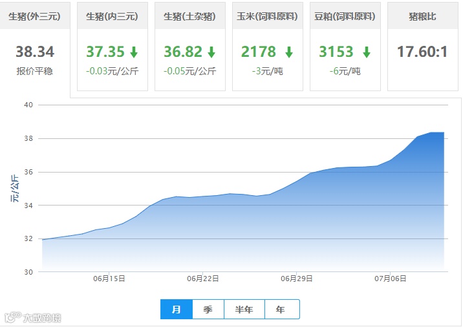Click the price peak at the chart's right end

(444, 132)
